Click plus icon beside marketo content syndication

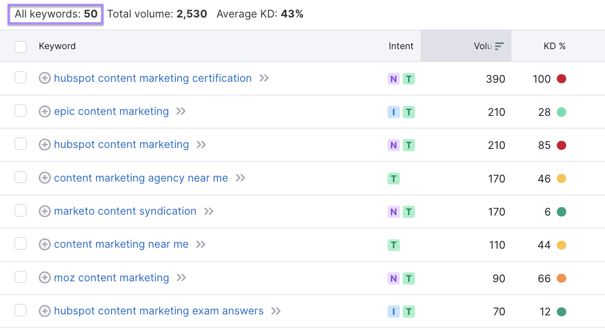coord(44,211)
